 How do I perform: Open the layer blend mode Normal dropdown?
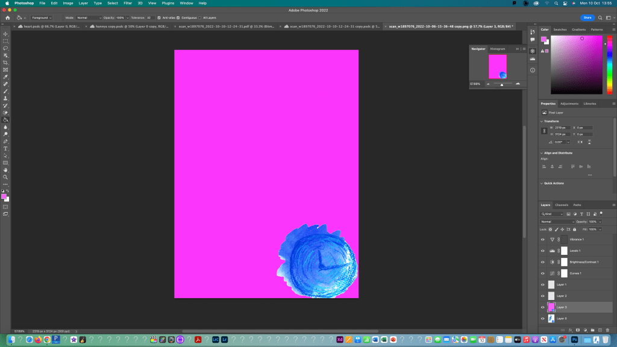[x=557, y=222]
